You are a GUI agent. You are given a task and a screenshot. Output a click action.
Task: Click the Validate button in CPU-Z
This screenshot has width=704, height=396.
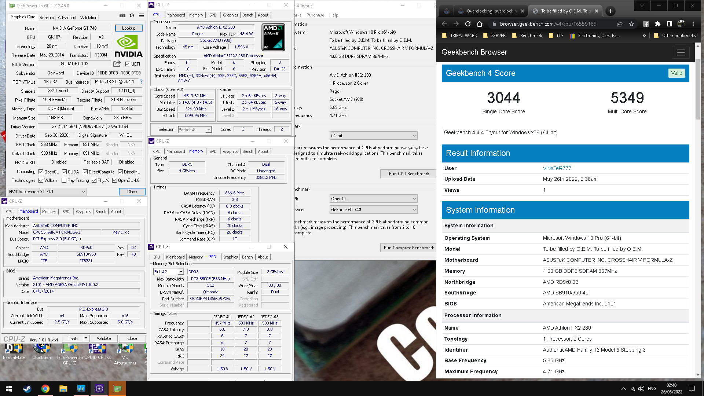point(104,338)
